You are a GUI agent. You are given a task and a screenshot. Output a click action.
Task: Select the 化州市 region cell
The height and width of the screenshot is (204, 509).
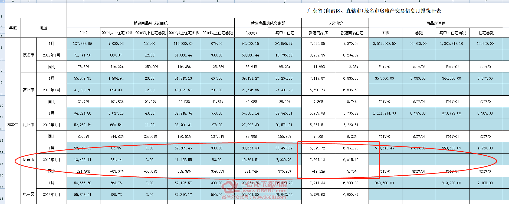[29, 125]
